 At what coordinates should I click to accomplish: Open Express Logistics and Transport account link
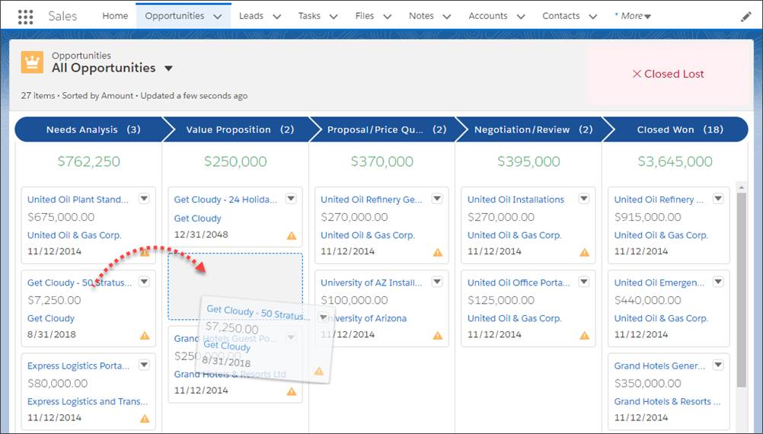coord(88,401)
